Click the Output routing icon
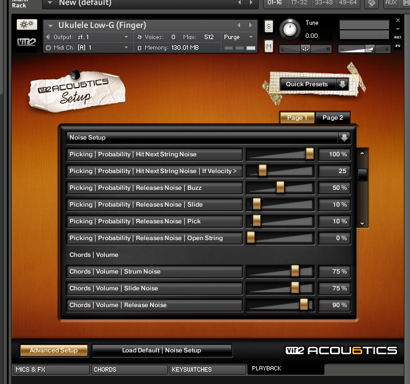The width and height of the screenshot is (410, 384). click(48, 37)
